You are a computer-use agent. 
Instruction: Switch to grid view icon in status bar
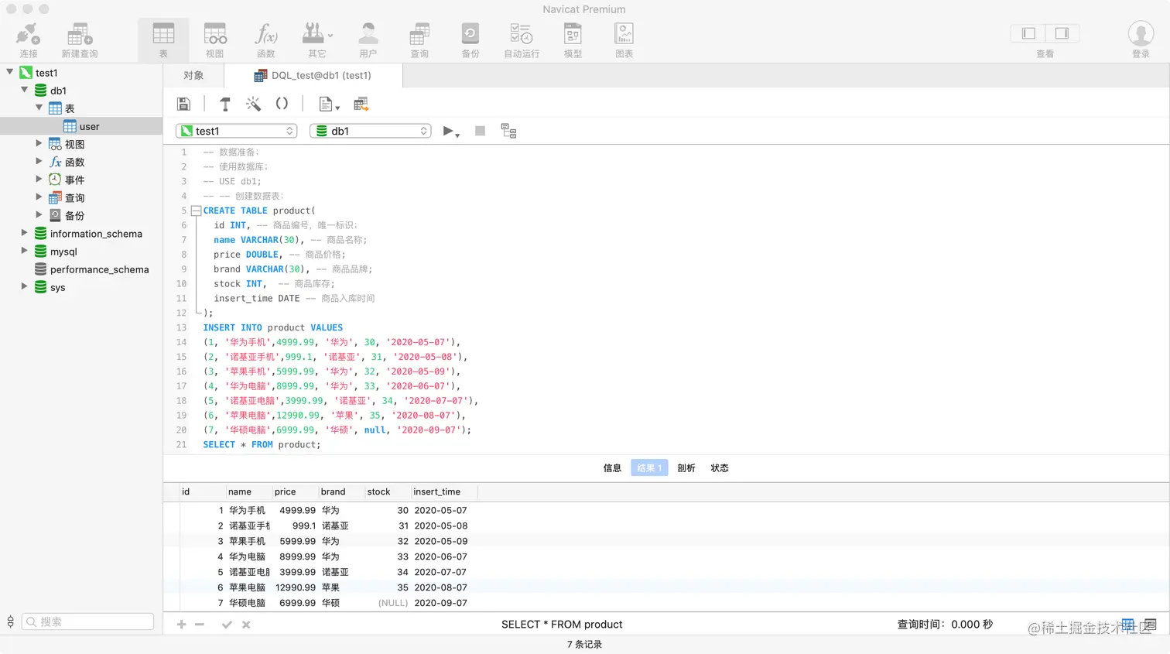click(1128, 625)
